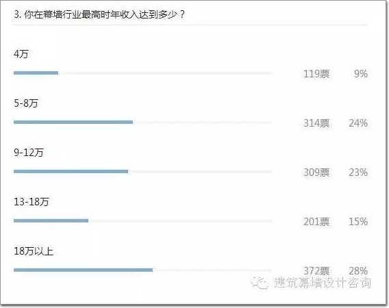Select the 18万以上 option label
Image resolution: width=389 pixels, height=308 pixels.
[34, 251]
